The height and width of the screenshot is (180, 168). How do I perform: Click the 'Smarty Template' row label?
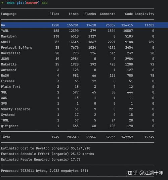click(15, 109)
